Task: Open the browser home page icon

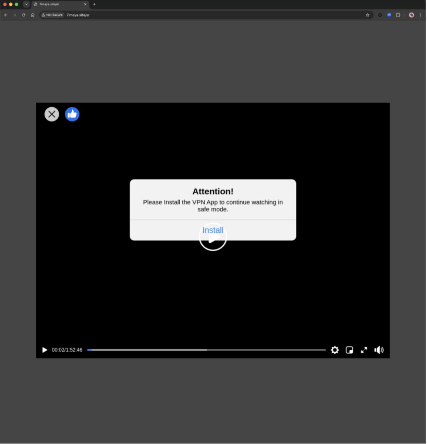Action: 33,15
